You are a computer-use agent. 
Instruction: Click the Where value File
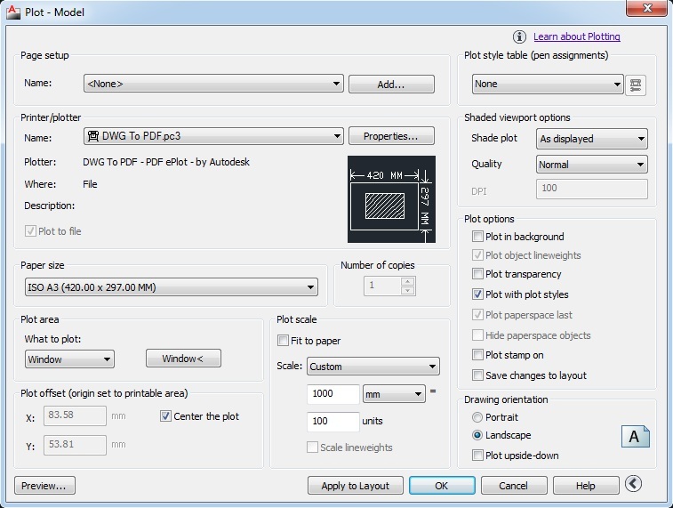coord(90,184)
